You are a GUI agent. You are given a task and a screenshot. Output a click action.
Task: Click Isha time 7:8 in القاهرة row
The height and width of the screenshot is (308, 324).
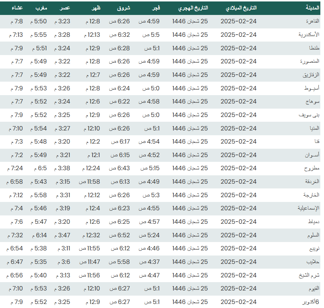pyautogui.click(x=16, y=21)
